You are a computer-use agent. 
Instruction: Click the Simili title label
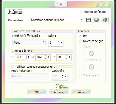pyautogui.click(x=61, y=4)
